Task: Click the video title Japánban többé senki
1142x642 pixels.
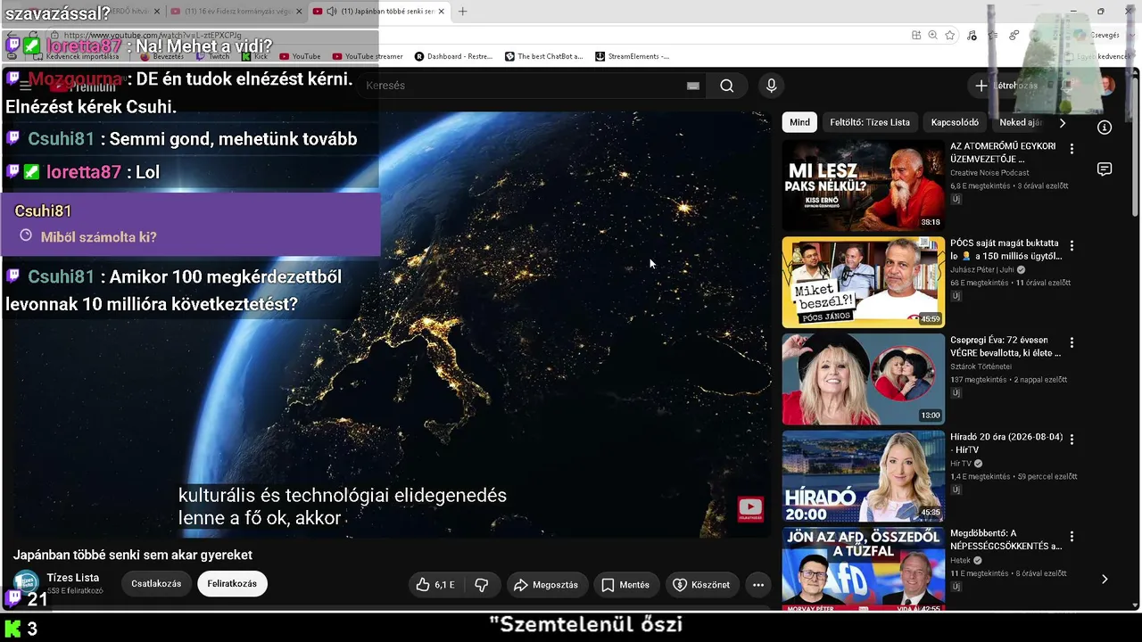Action: click(133, 555)
